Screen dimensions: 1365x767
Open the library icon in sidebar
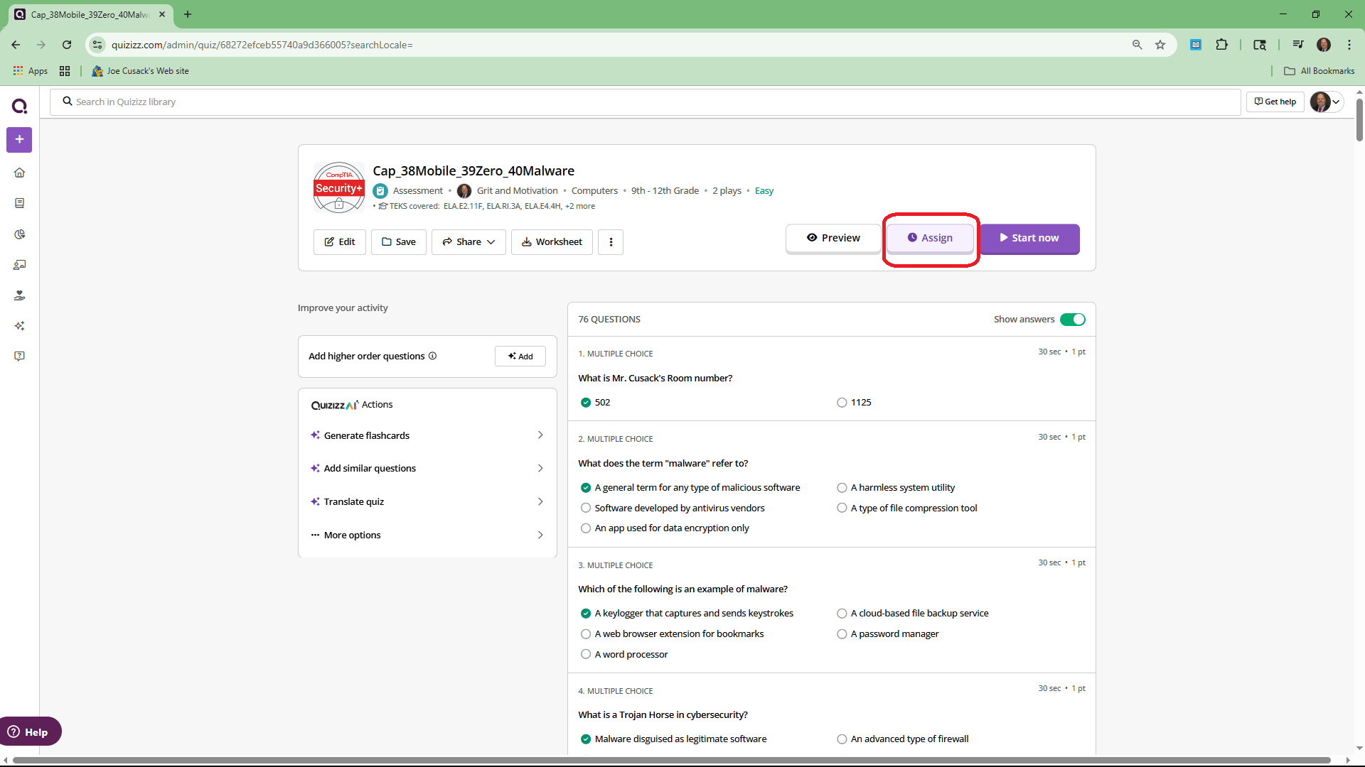19,203
